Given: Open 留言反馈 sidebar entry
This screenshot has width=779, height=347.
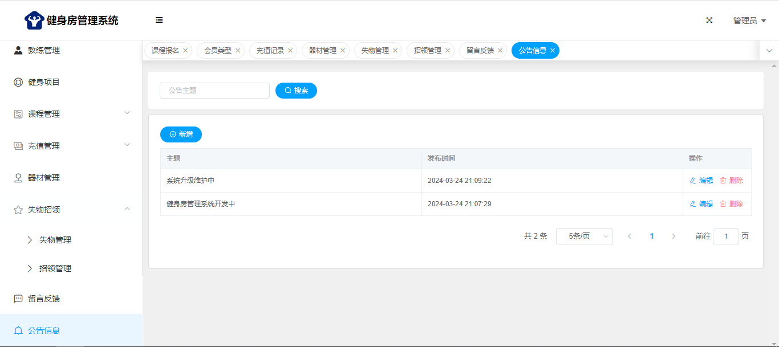Looking at the screenshot, I should (44, 299).
